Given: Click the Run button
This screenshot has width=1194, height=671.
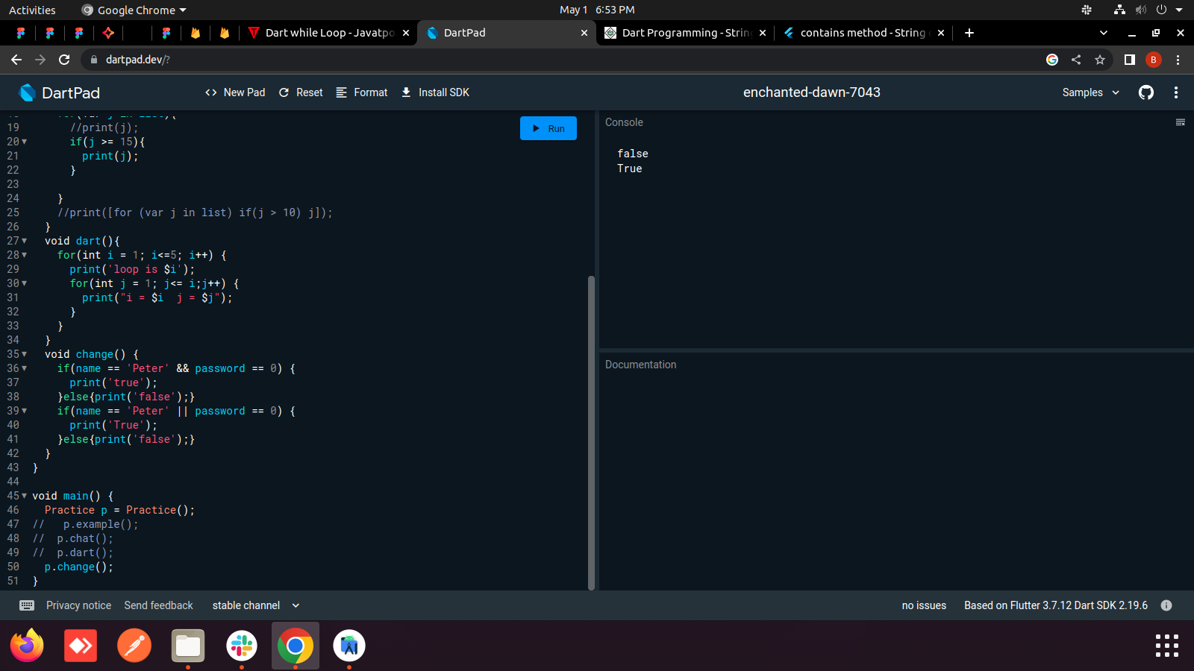Looking at the screenshot, I should point(548,128).
